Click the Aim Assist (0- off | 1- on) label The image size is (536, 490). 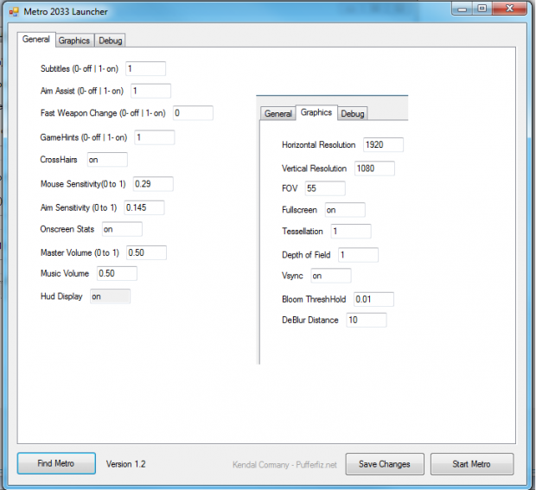[82, 91]
